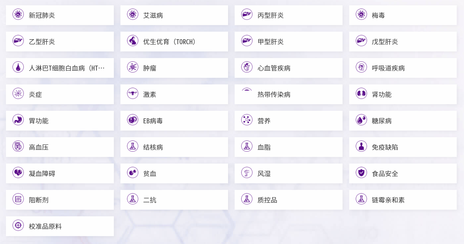The image size is (464, 244).
Task: Click the joint icon beside 风湿
Action: pyautogui.click(x=247, y=173)
